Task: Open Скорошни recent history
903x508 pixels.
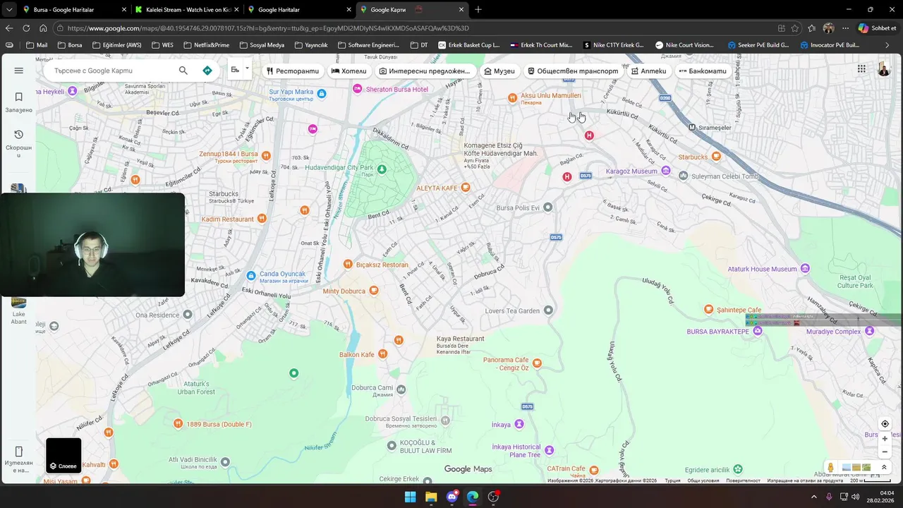Action: (x=19, y=143)
